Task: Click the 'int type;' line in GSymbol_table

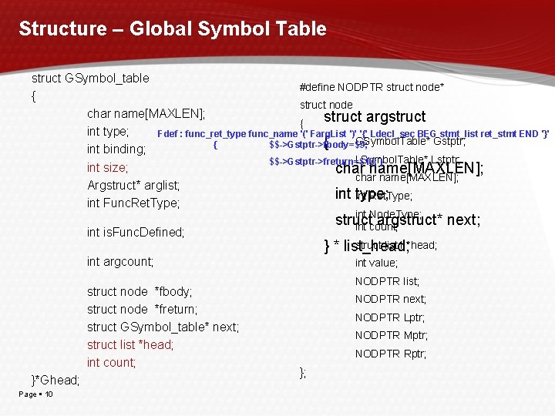Action: click(x=108, y=132)
